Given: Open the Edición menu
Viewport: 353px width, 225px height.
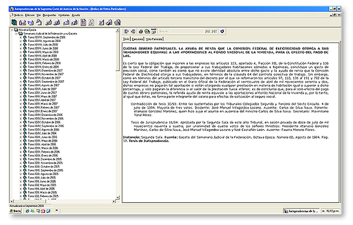Looking at the screenshot, I should click(30, 15).
